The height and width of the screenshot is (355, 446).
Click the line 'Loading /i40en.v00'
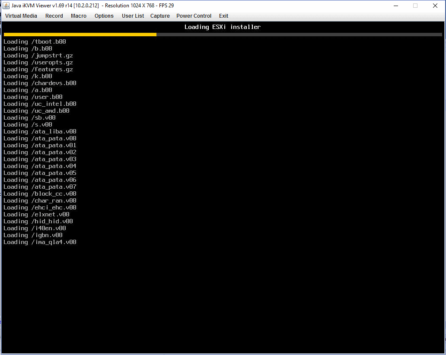coord(35,228)
